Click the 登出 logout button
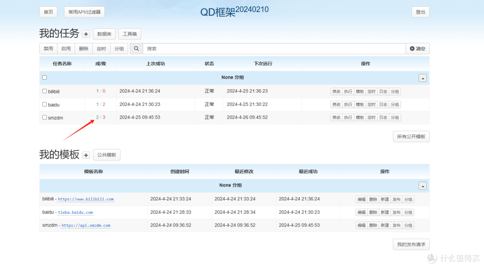484x268 pixels. 420,12
